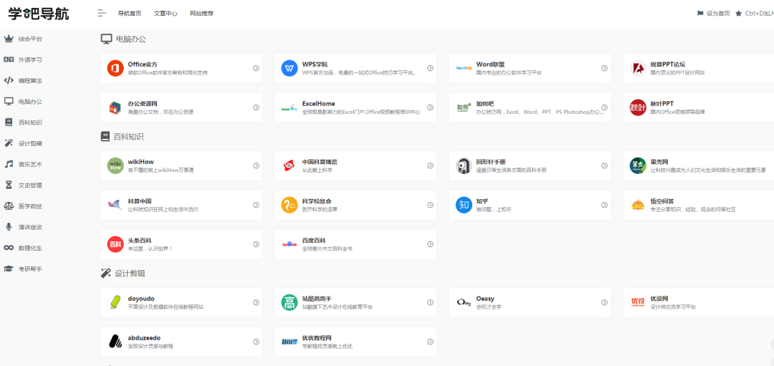Viewport: 774px width, 366px height.
Task: Click the 知乎 blue logo icon
Action: [x=464, y=205]
